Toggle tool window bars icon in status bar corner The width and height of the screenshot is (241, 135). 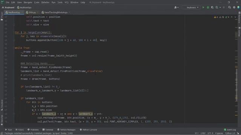(2, 133)
